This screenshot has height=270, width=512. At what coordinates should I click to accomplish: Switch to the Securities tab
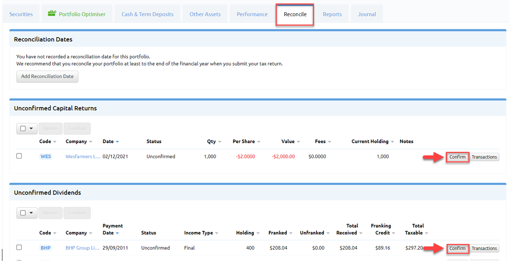coord(21,13)
